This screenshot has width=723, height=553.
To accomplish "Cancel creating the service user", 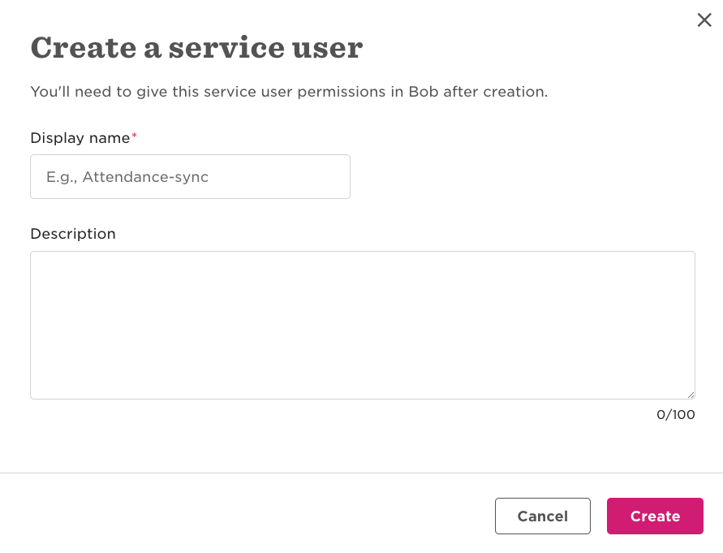I will coord(542,516).
